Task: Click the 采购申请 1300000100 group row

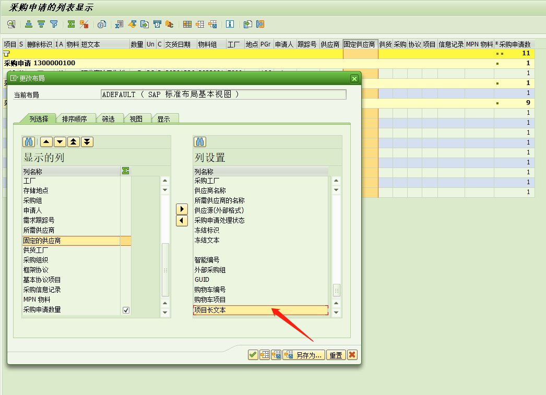Action: point(268,63)
